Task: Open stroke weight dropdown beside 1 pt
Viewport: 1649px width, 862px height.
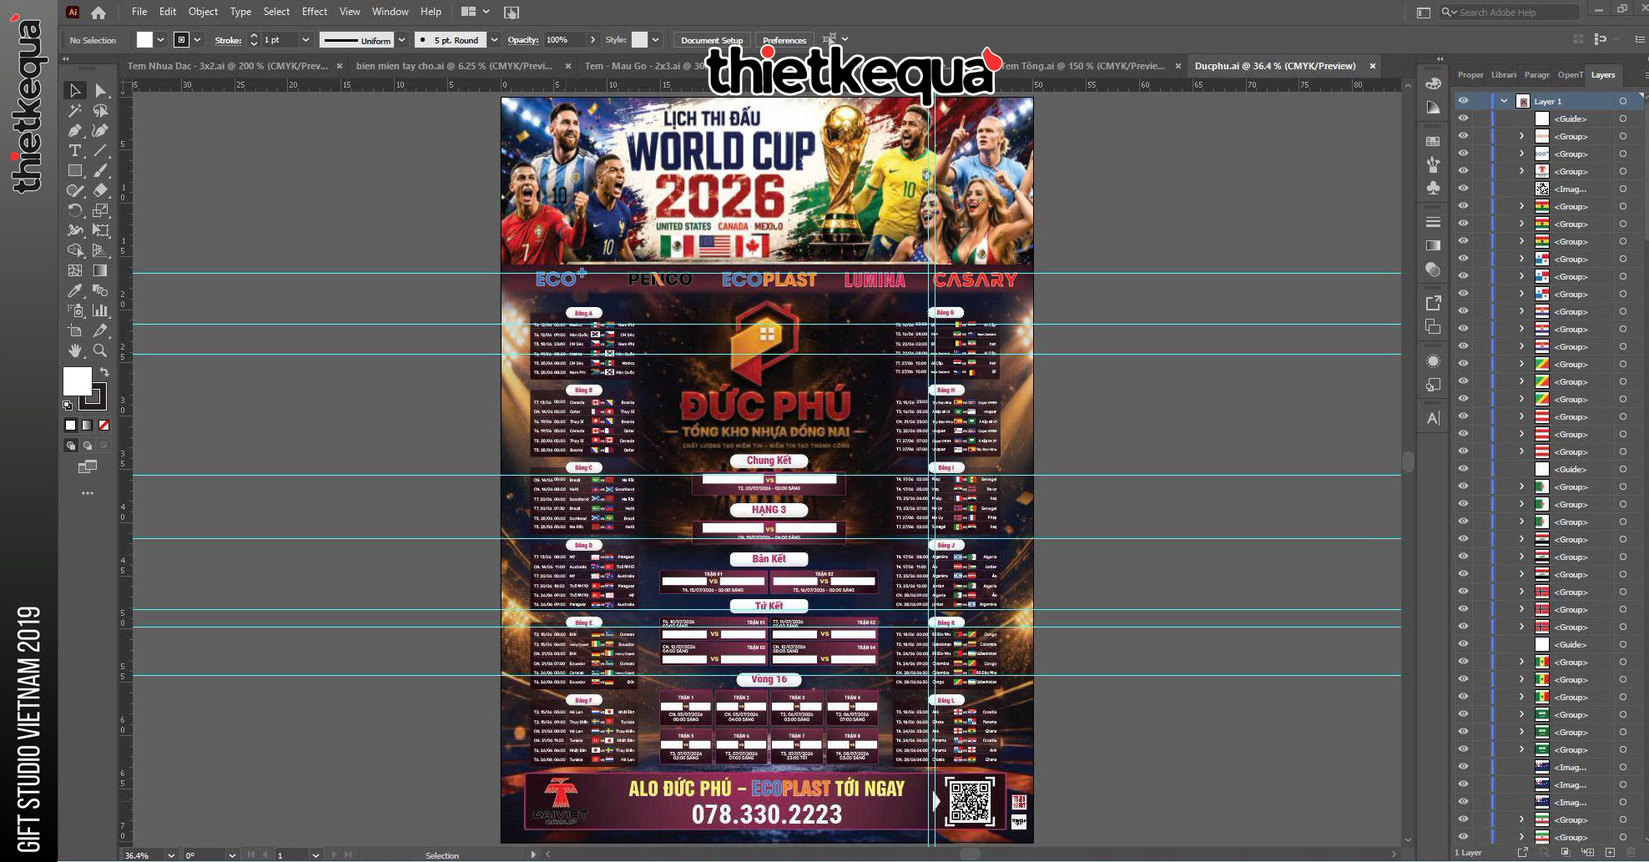Action: [x=305, y=40]
